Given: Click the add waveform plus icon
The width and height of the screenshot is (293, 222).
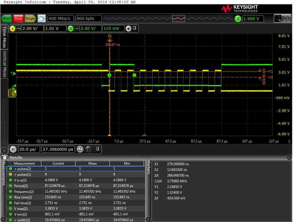Looking at the screenshot, I should click(129, 29).
